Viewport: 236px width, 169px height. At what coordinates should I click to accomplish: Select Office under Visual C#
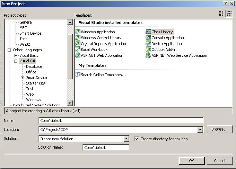(31, 72)
